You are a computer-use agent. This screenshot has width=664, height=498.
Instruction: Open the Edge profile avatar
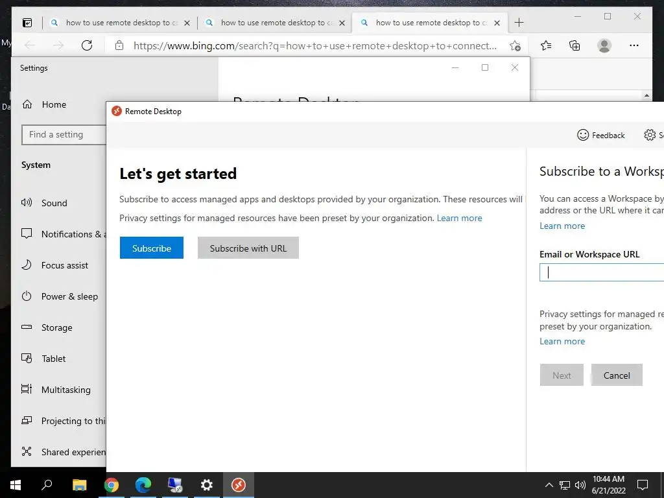(x=604, y=45)
